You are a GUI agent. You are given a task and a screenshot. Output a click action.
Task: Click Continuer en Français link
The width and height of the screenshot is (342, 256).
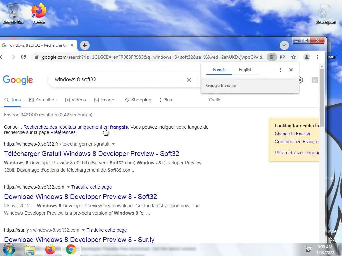coord(297,142)
